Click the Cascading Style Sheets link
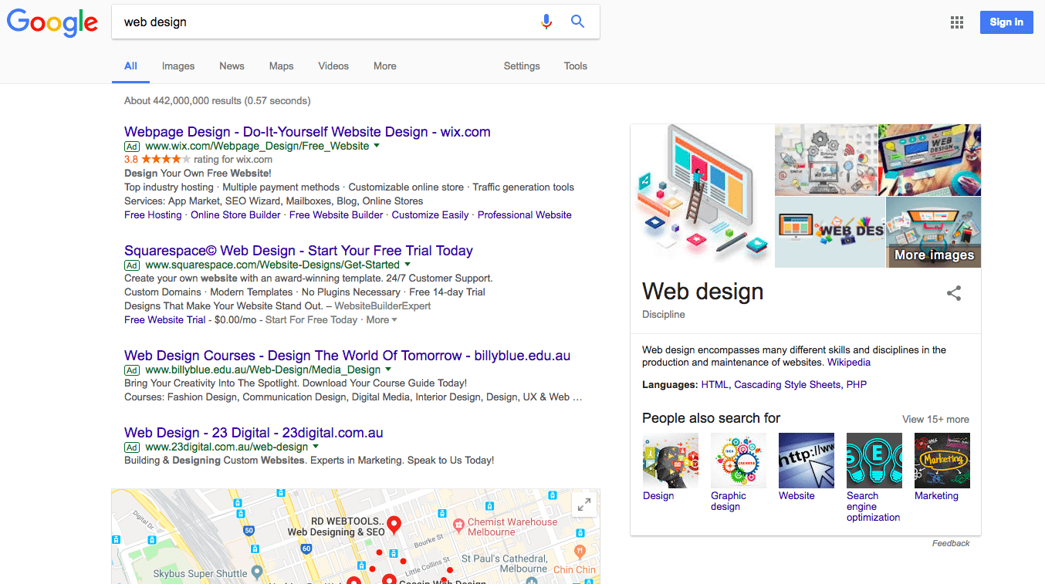Viewport: 1045px width, 584px height. [787, 384]
